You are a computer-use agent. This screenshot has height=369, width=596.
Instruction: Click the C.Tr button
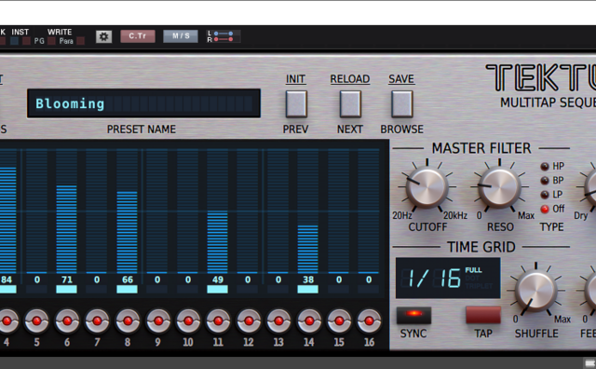(138, 36)
